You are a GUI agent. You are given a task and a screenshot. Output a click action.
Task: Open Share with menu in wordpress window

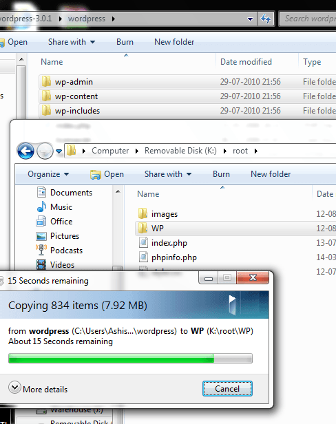pos(72,42)
